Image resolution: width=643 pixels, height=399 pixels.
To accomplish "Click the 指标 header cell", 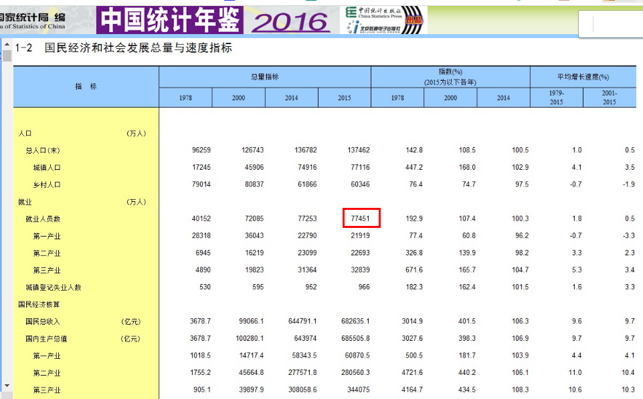I will [86, 87].
